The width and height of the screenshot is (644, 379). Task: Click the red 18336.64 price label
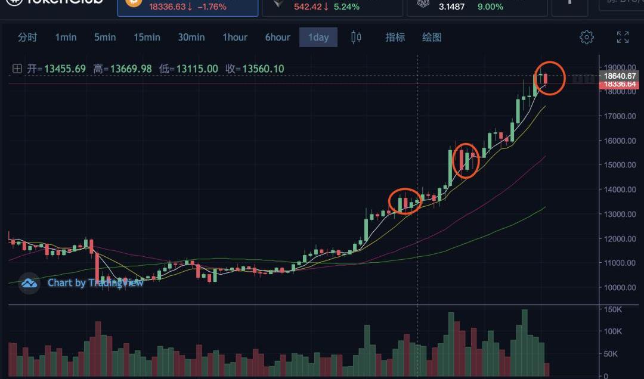click(620, 85)
